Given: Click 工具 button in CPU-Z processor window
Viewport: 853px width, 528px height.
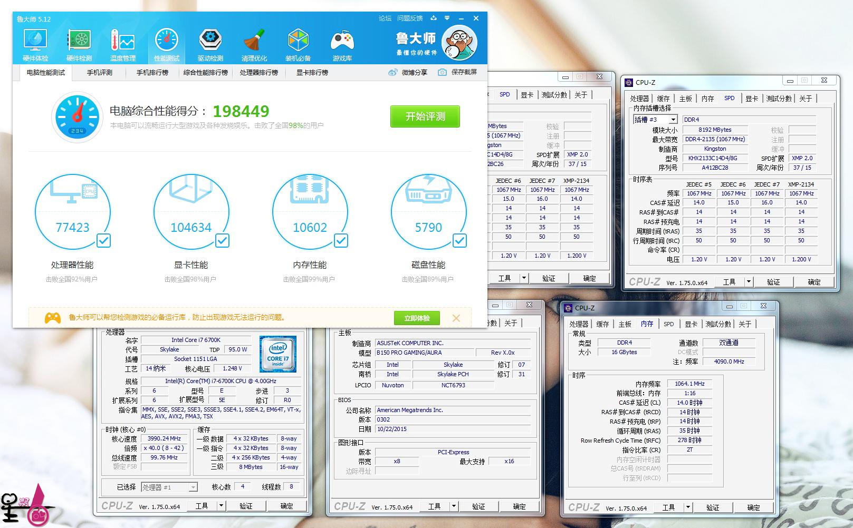Looking at the screenshot, I should point(202,506).
